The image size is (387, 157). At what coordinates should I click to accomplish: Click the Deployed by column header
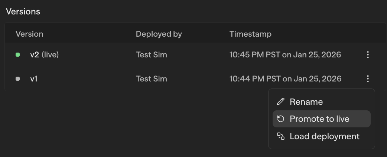(x=159, y=34)
